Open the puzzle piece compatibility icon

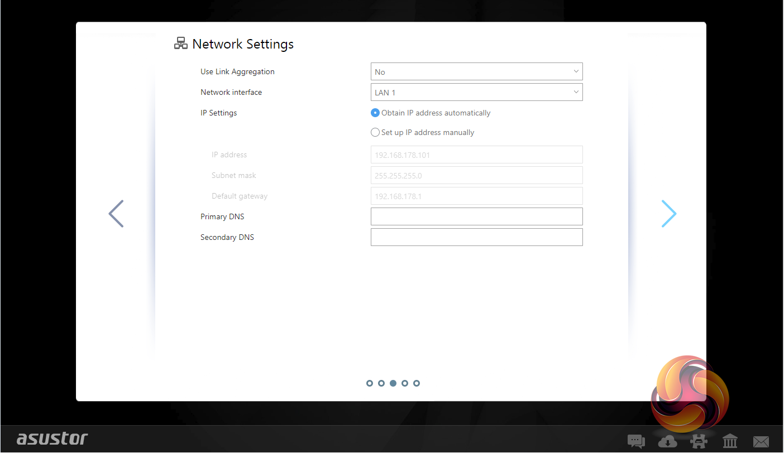699,441
